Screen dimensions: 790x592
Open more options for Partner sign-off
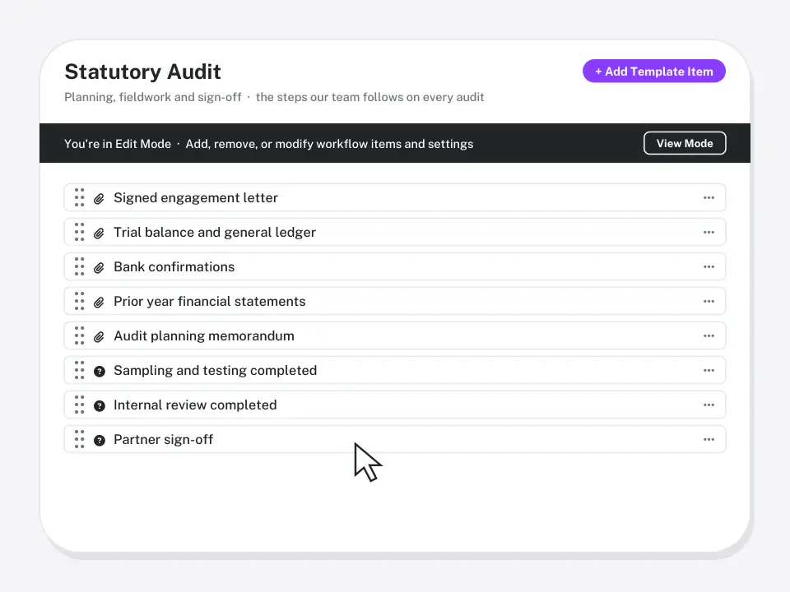709,439
